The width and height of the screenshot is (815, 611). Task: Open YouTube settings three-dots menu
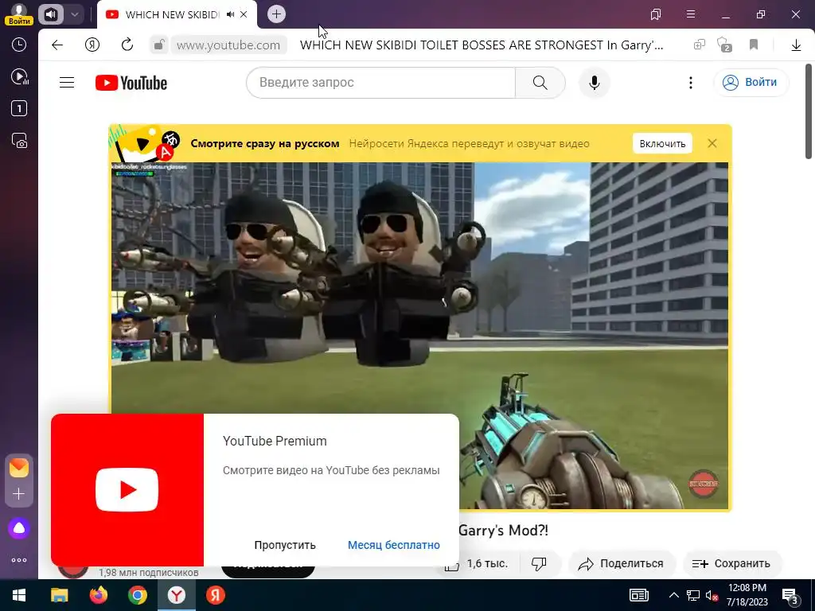(691, 83)
